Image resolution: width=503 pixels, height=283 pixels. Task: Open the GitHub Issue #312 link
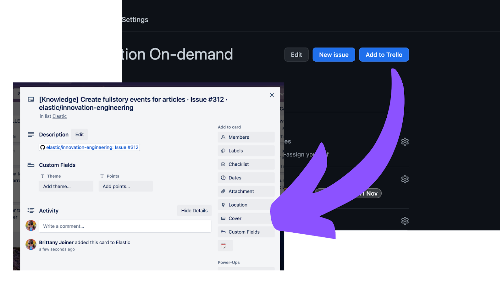[x=89, y=147]
